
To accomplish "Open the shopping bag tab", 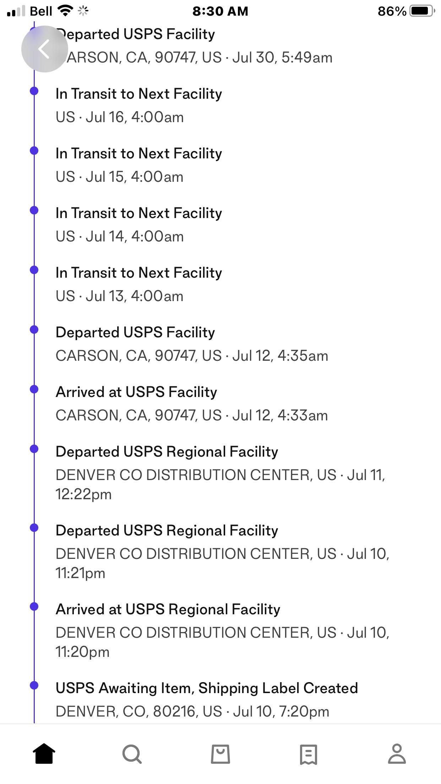I will pyautogui.click(x=220, y=753).
